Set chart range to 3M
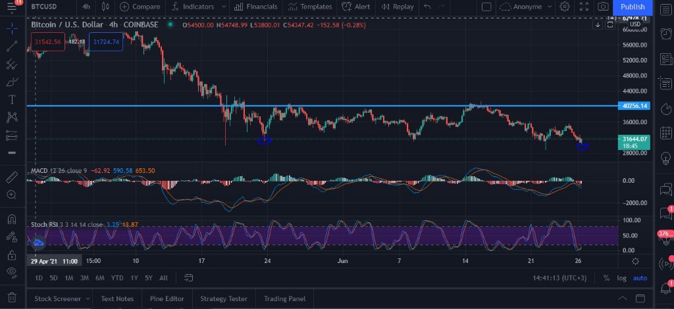674x309 pixels. (x=84, y=278)
